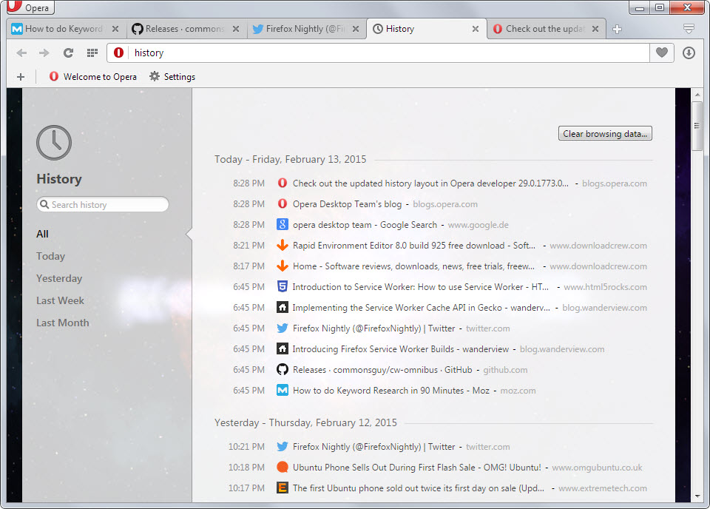Viewport: 710px width, 509px height.
Task: Click the address bar showing history
Action: coord(390,53)
